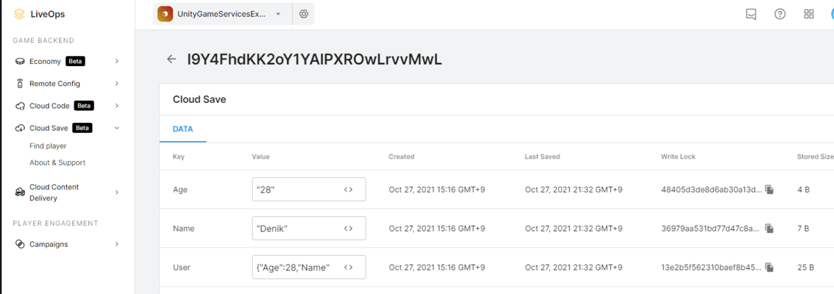Screen dimensions: 834x294
Task: Select the DATA tab
Action: [x=183, y=129]
